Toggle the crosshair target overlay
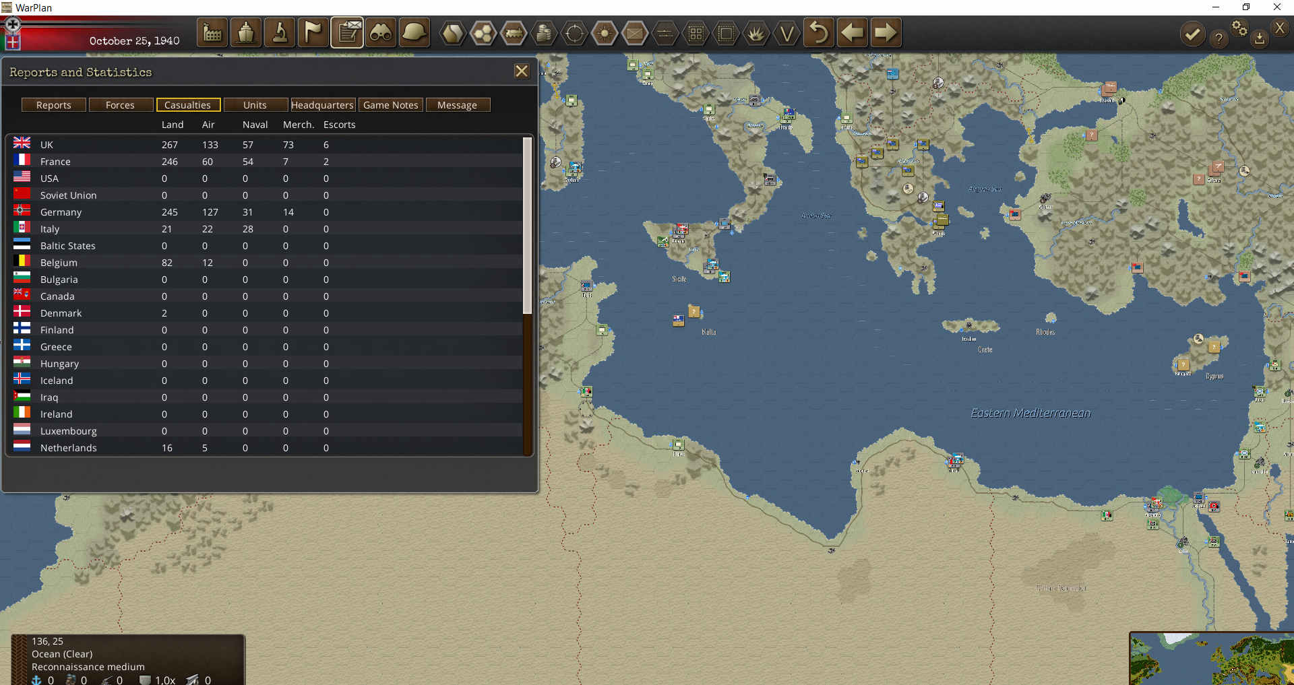Viewport: 1294px width, 685px height. pyautogui.click(x=574, y=32)
